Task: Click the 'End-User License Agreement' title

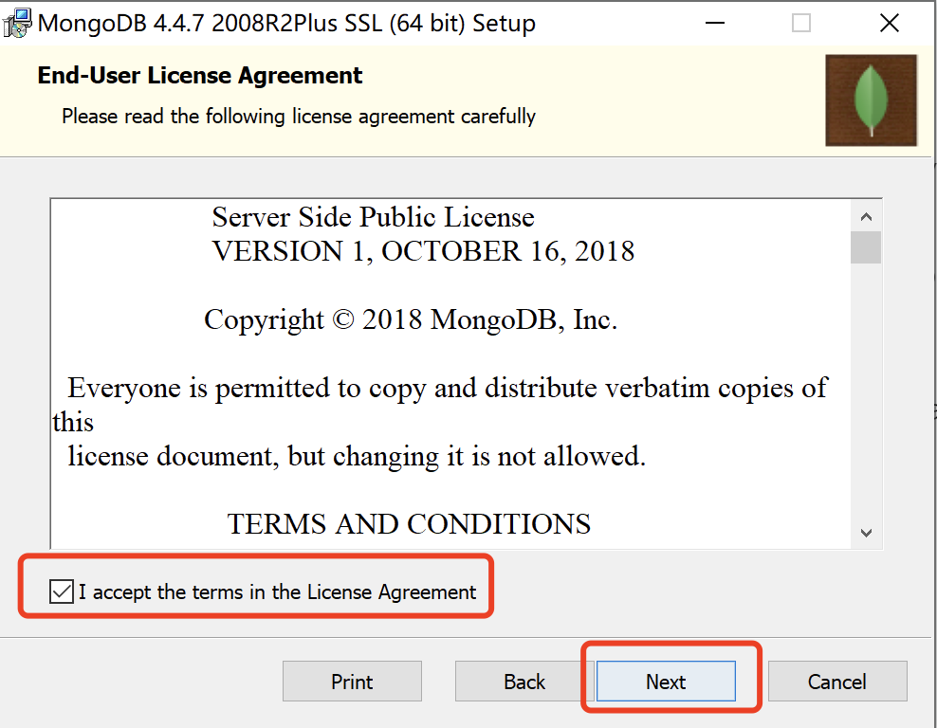Action: [x=199, y=76]
